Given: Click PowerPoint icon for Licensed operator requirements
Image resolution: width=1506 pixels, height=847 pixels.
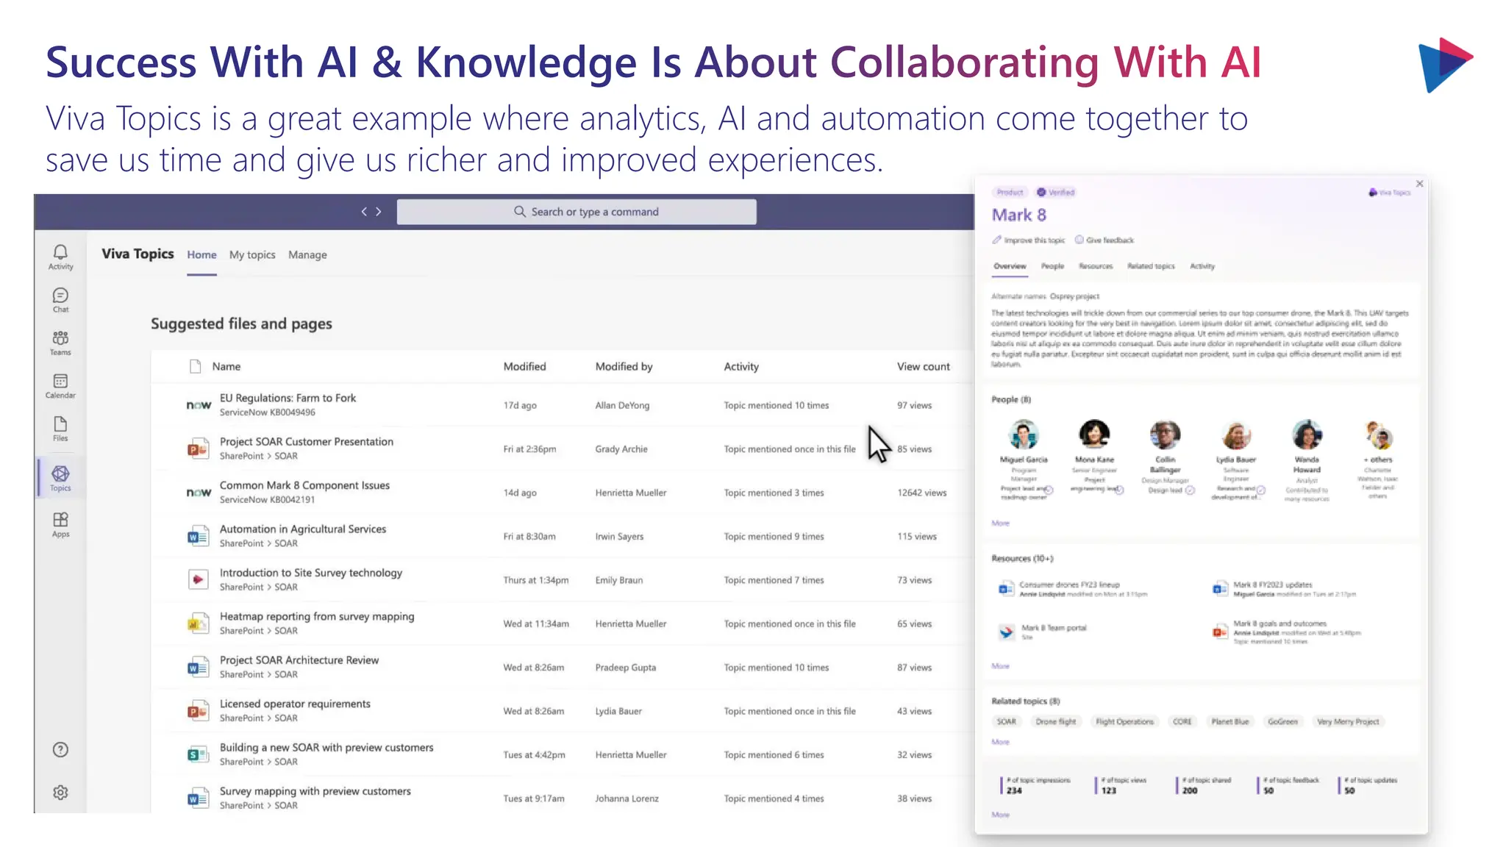Looking at the screenshot, I should [197, 711].
